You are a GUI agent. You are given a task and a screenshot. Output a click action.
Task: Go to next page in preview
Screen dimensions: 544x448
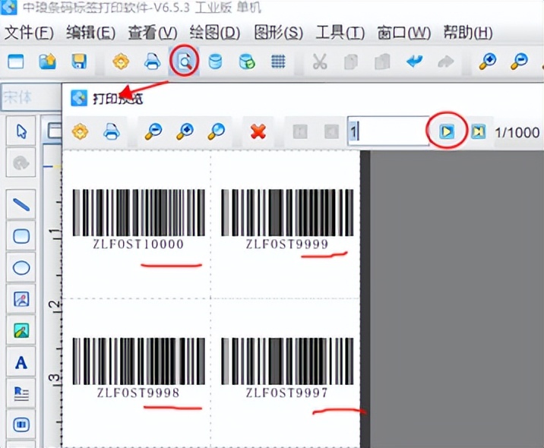click(x=447, y=132)
